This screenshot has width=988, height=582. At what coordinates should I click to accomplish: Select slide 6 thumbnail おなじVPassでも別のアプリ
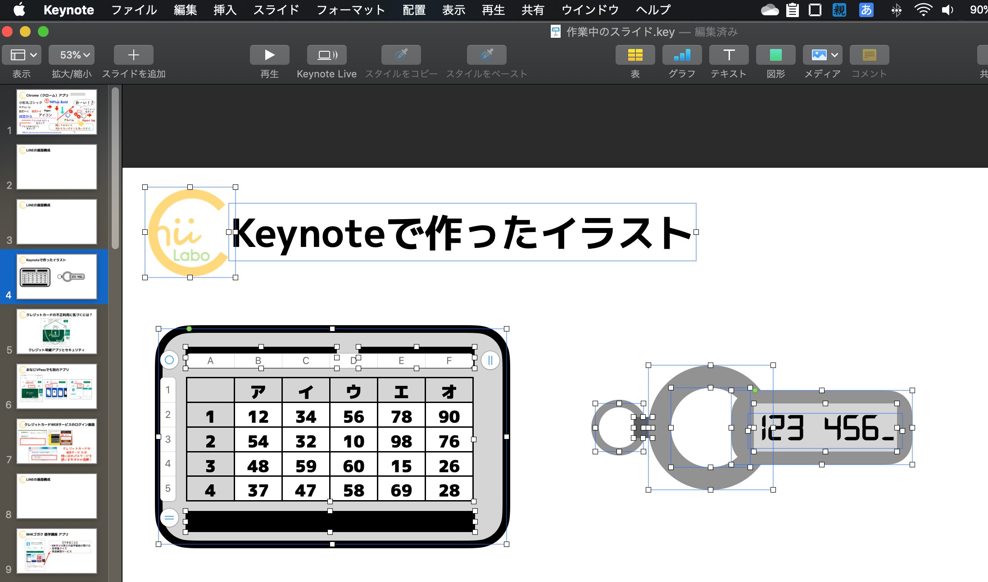(x=57, y=386)
